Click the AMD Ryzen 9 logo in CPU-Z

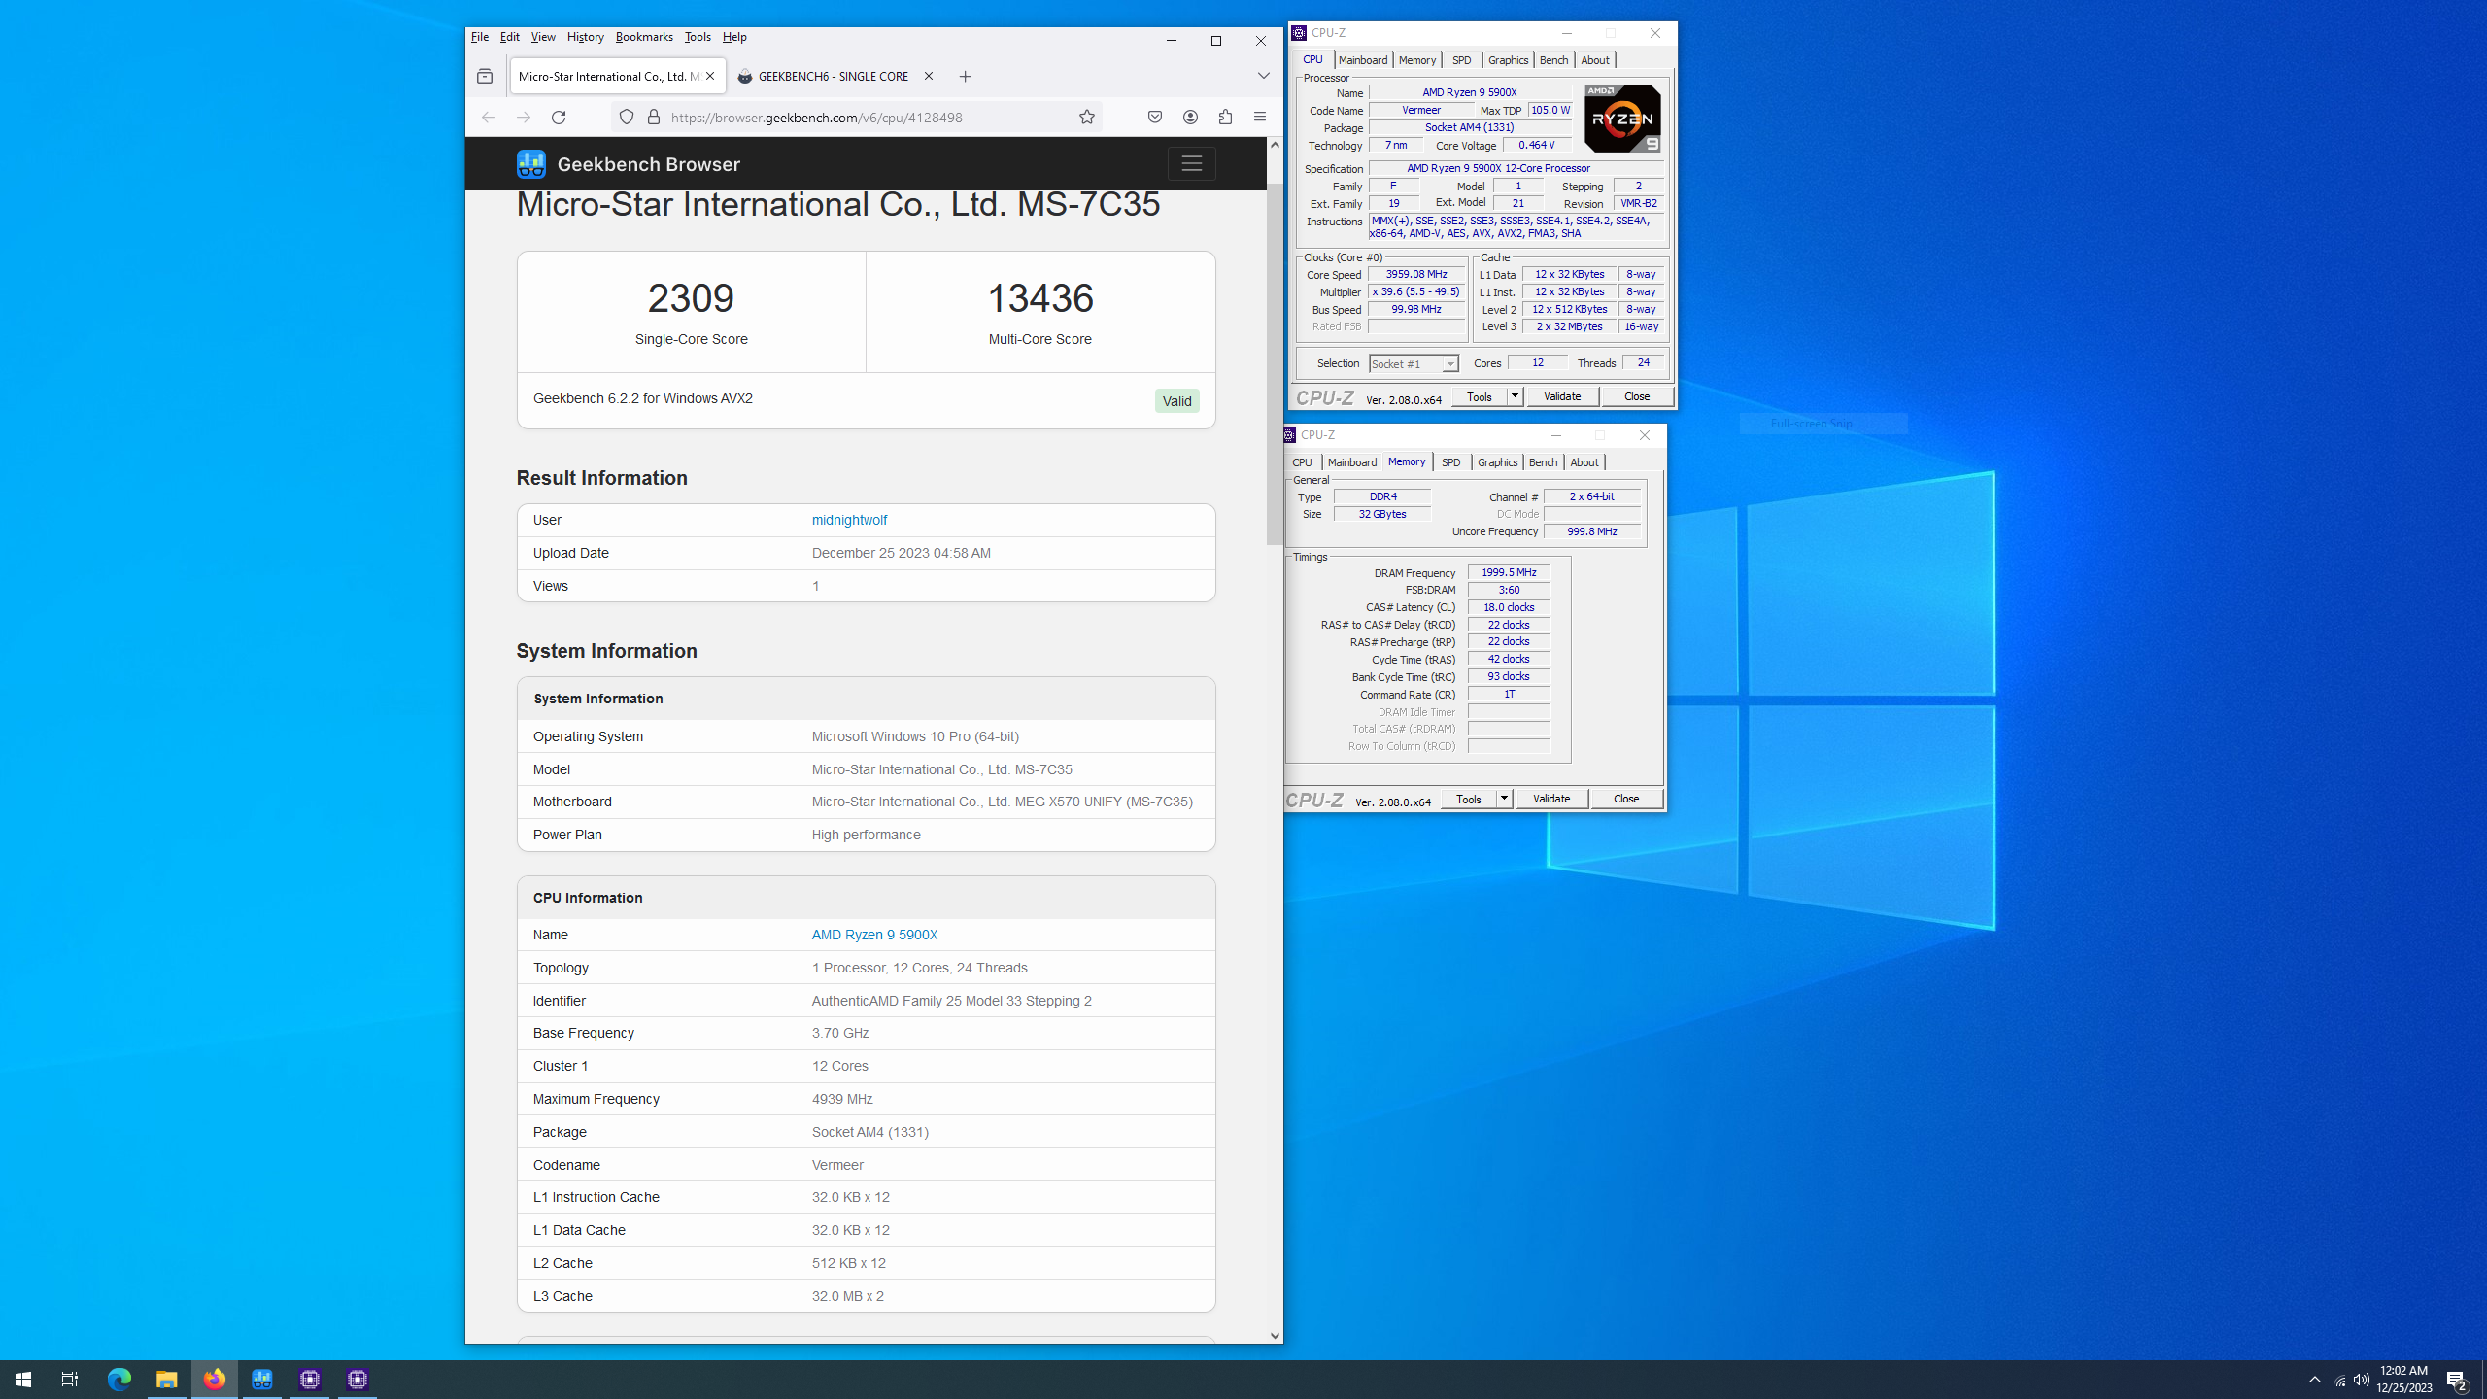pyautogui.click(x=1622, y=119)
